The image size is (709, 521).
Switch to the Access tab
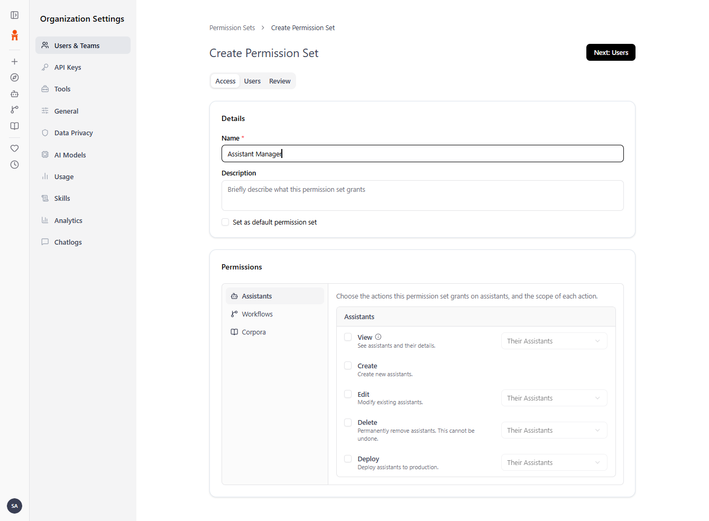click(x=225, y=81)
